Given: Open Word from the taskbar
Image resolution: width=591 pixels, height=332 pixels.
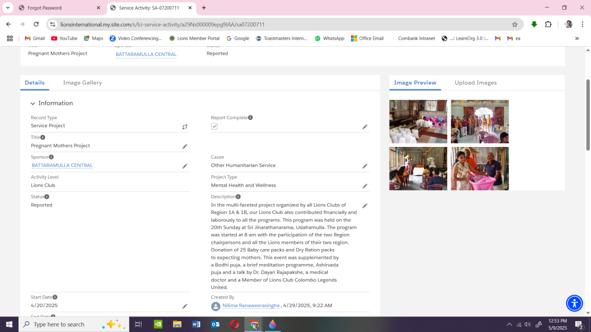Looking at the screenshot, I should [196, 324].
